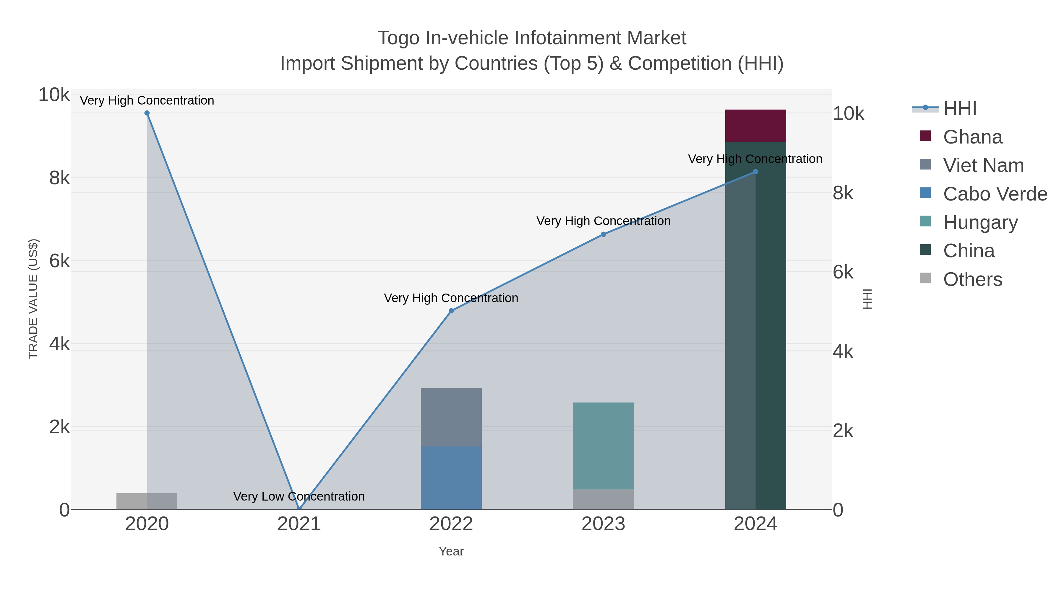1064x598 pixels.
Task: Toggle Viet Nam series via legend label
Action: tap(984, 165)
